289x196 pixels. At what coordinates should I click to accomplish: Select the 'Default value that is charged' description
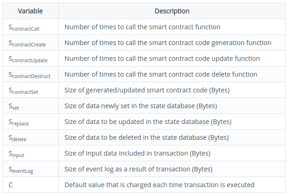pyautogui.click(x=159, y=185)
